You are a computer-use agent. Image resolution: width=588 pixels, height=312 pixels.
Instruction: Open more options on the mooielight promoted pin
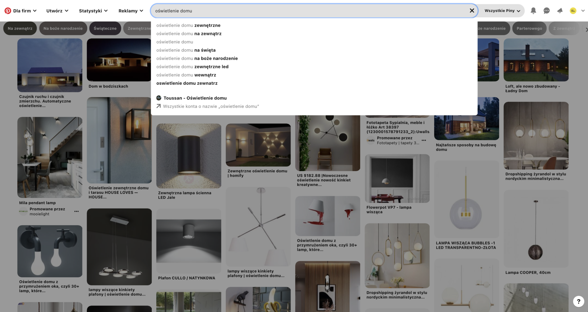[x=76, y=211]
